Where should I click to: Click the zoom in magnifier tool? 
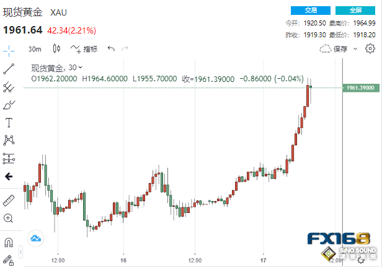pos(9,218)
